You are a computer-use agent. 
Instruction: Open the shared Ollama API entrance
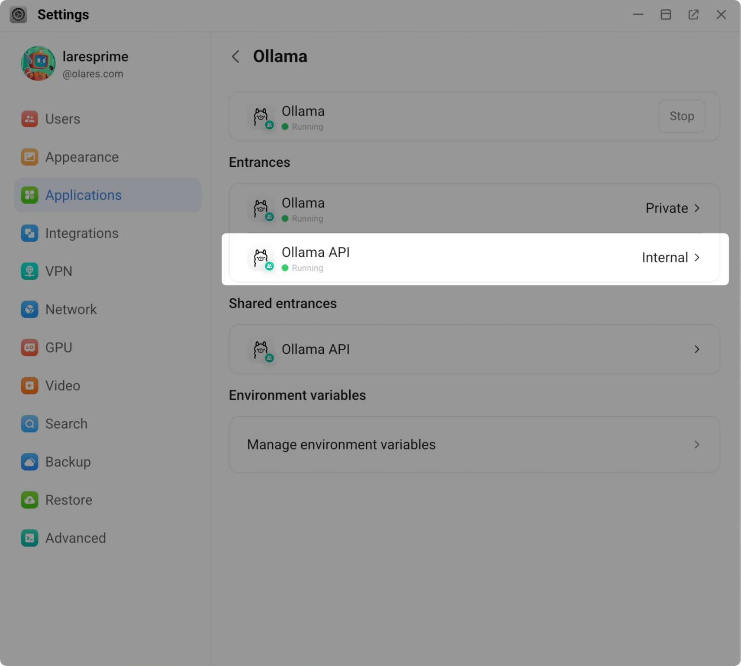tap(474, 349)
